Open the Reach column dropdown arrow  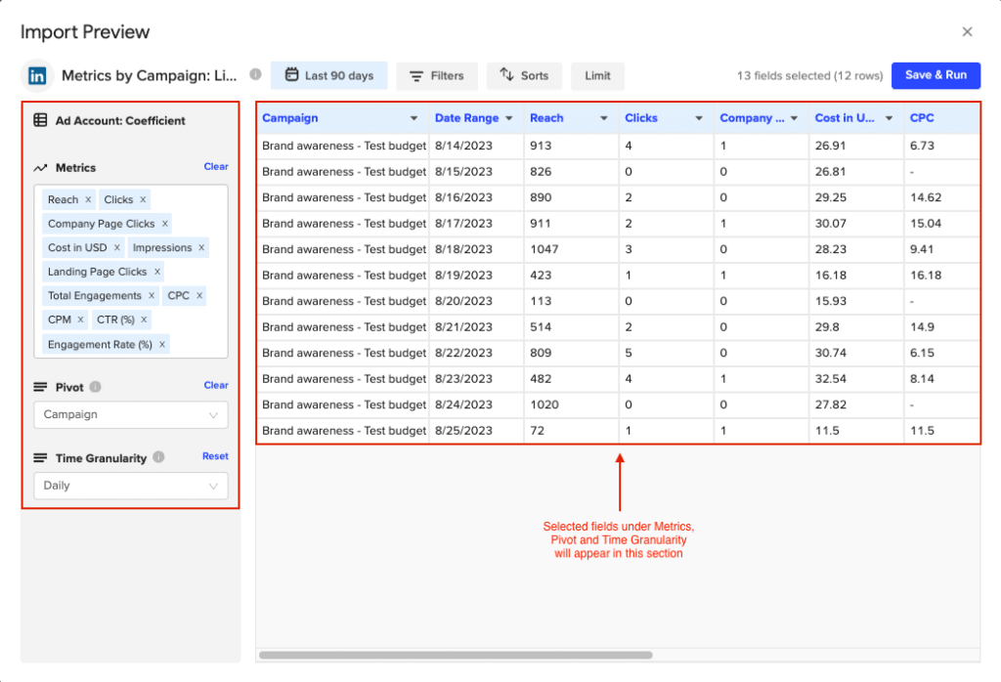[x=604, y=118]
